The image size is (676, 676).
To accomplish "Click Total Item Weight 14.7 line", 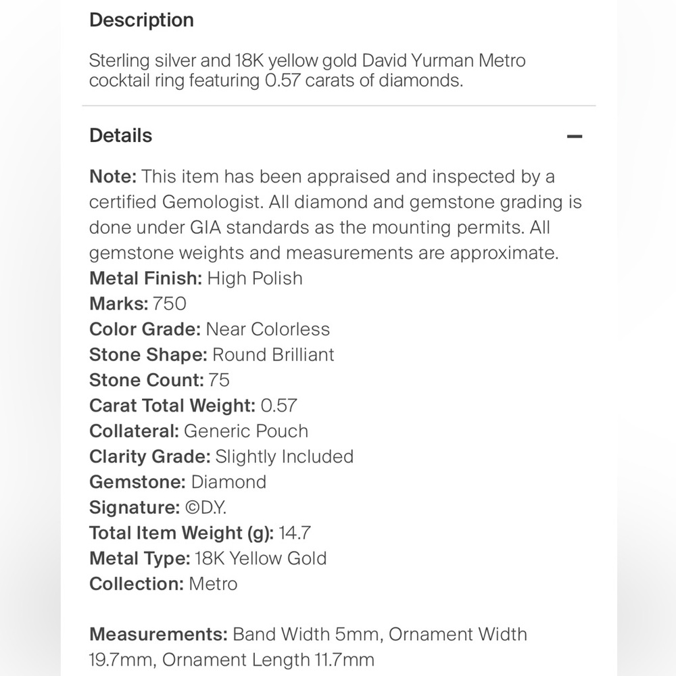I will [200, 533].
